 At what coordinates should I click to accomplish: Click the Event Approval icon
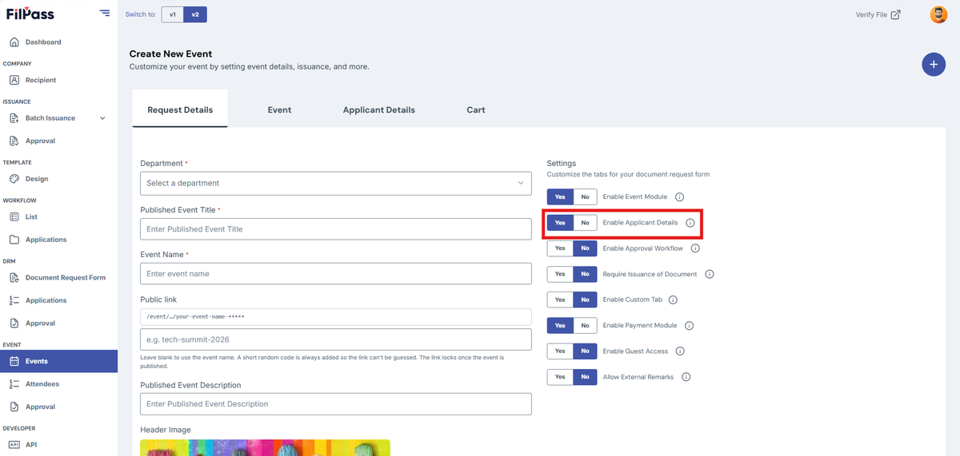coord(14,406)
